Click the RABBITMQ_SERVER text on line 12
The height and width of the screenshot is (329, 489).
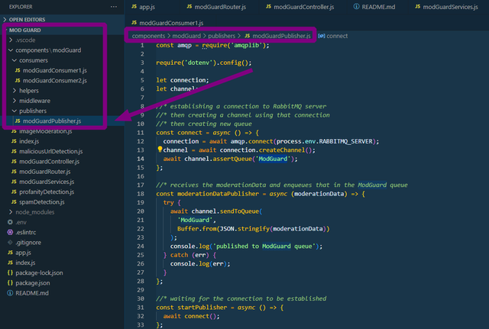345,141
